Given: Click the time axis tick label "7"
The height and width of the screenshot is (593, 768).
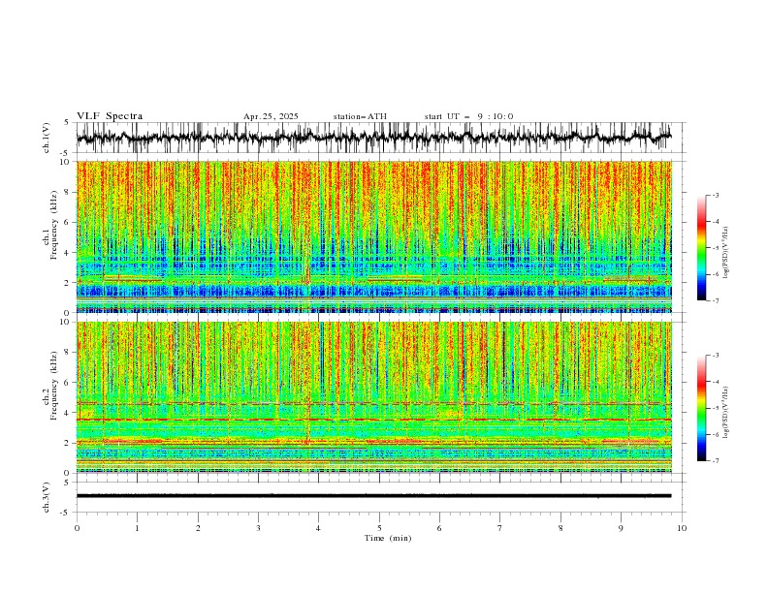Looking at the screenshot, I should (500, 528).
